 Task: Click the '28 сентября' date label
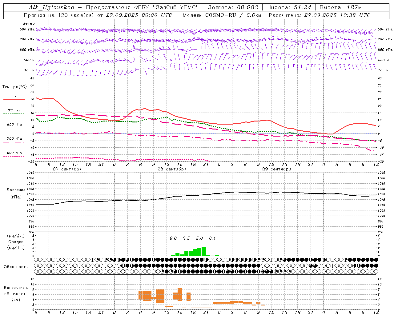pyautogui.click(x=172, y=169)
